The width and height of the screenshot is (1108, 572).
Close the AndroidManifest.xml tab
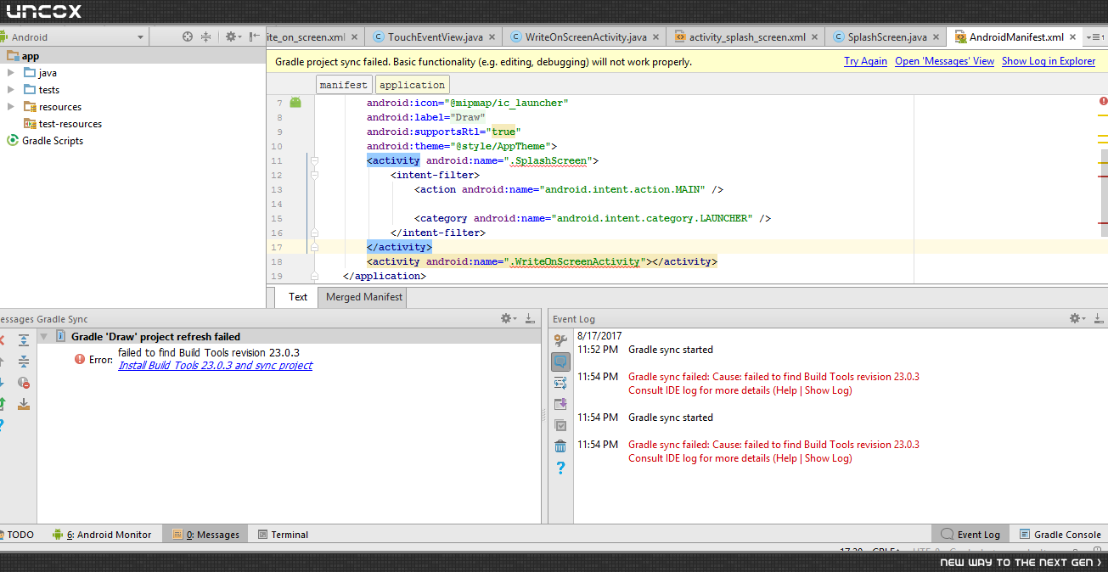(x=1073, y=37)
